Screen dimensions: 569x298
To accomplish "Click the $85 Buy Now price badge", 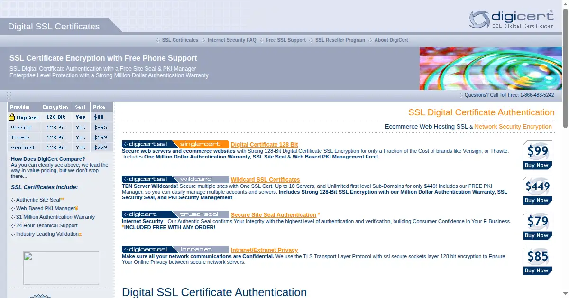I will pos(538,261).
